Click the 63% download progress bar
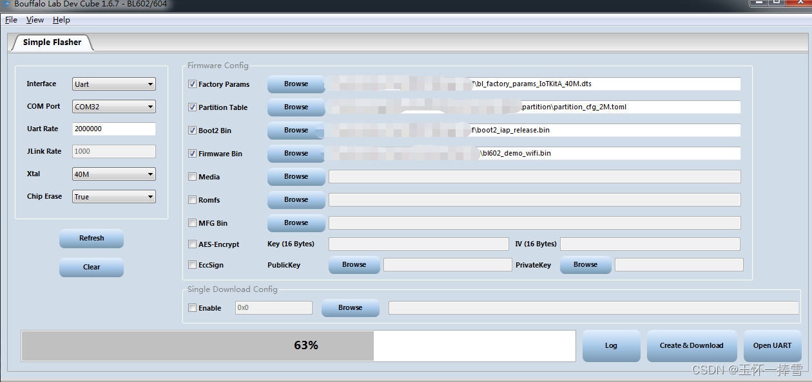 pyautogui.click(x=298, y=346)
